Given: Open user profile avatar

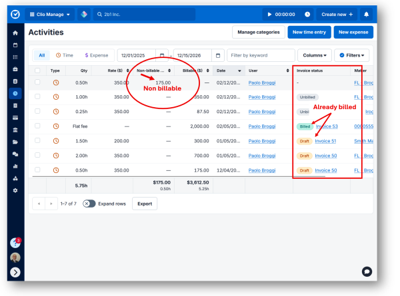Looking at the screenshot, I should click(15, 257).
